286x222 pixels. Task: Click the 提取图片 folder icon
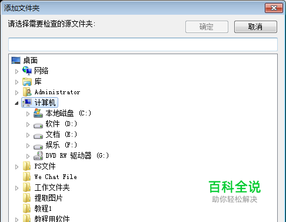tap(26, 198)
